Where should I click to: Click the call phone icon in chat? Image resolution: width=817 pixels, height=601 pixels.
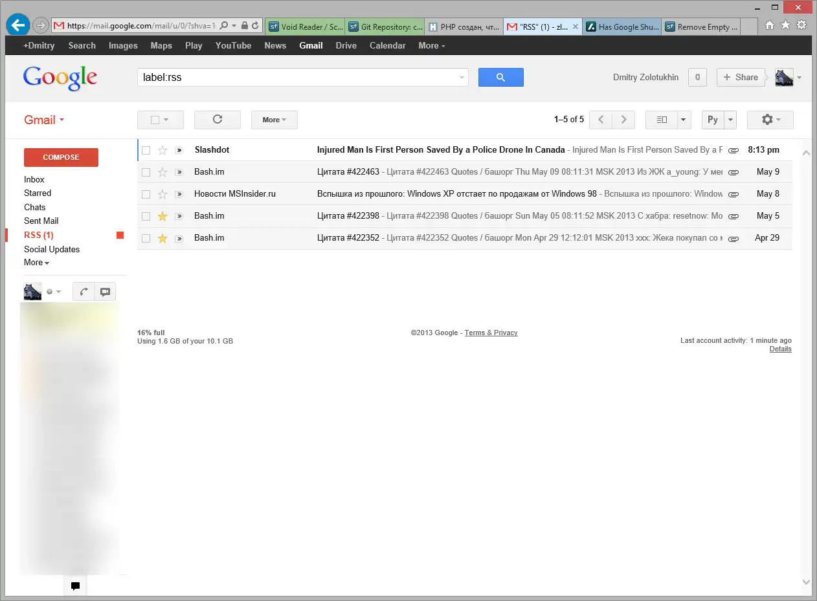pyautogui.click(x=84, y=292)
